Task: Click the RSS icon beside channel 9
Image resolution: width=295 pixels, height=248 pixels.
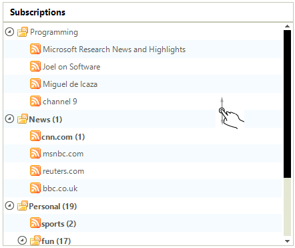Action: point(35,101)
